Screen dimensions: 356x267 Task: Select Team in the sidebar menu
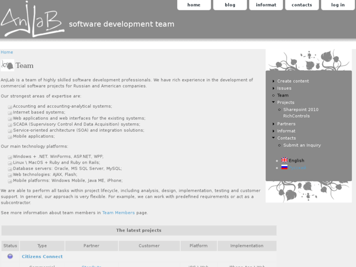(x=283, y=95)
